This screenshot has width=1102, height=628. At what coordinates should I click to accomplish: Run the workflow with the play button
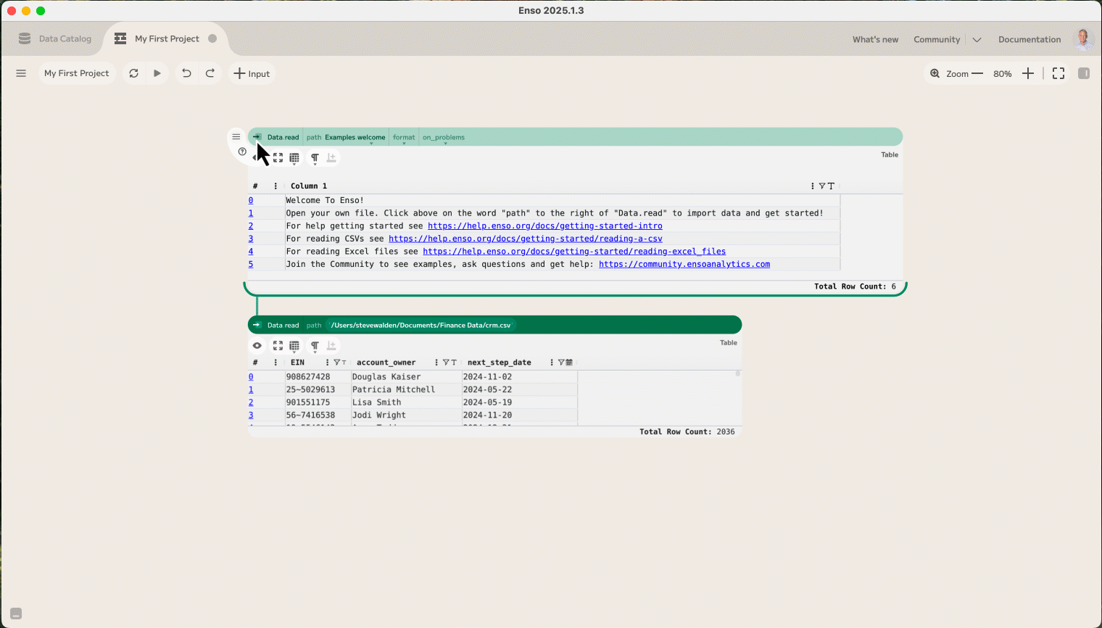(157, 73)
